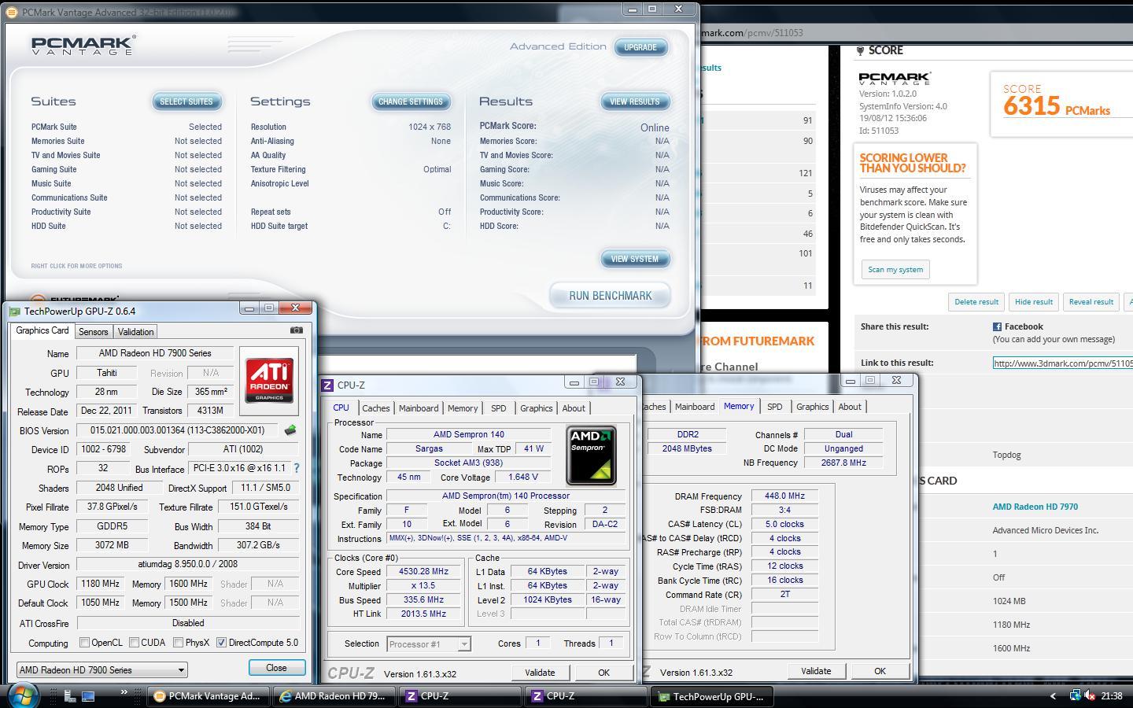Open the Processor #1 selection dropdown
The width and height of the screenshot is (1133, 708).
(x=429, y=644)
